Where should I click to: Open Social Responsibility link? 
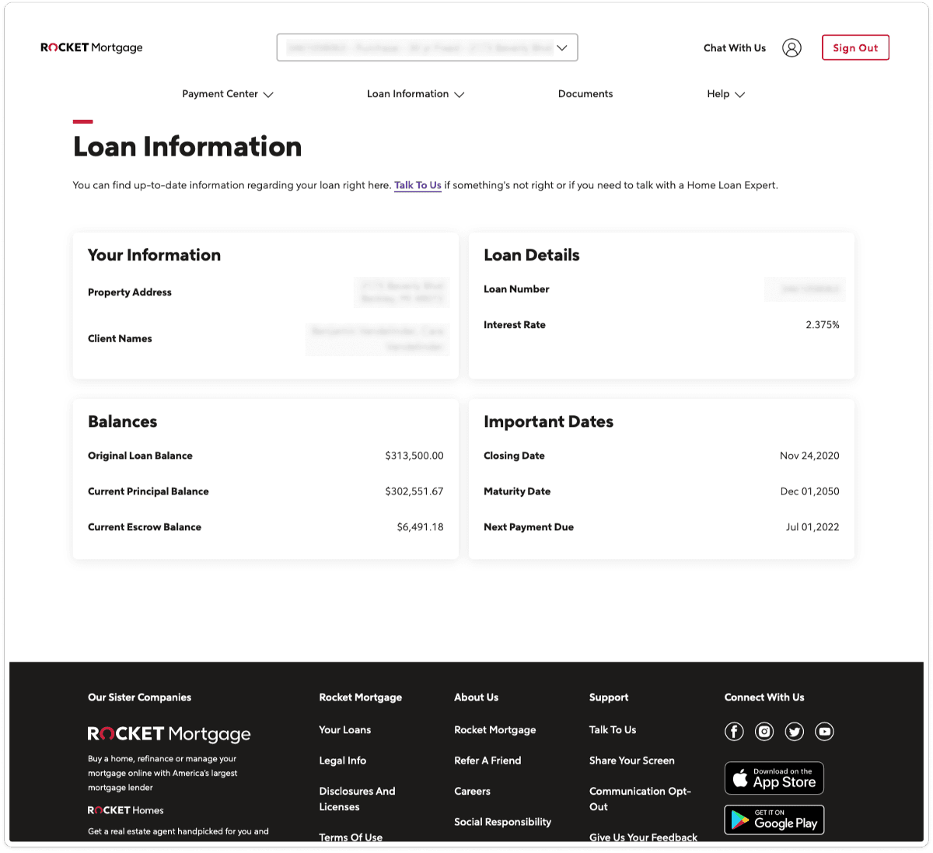coord(502,822)
